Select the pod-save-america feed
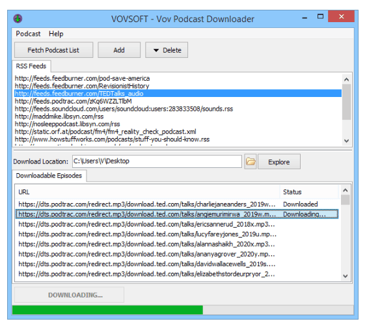 [x=178, y=78]
